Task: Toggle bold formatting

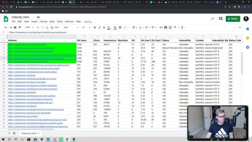Action: (x=95, y=28)
